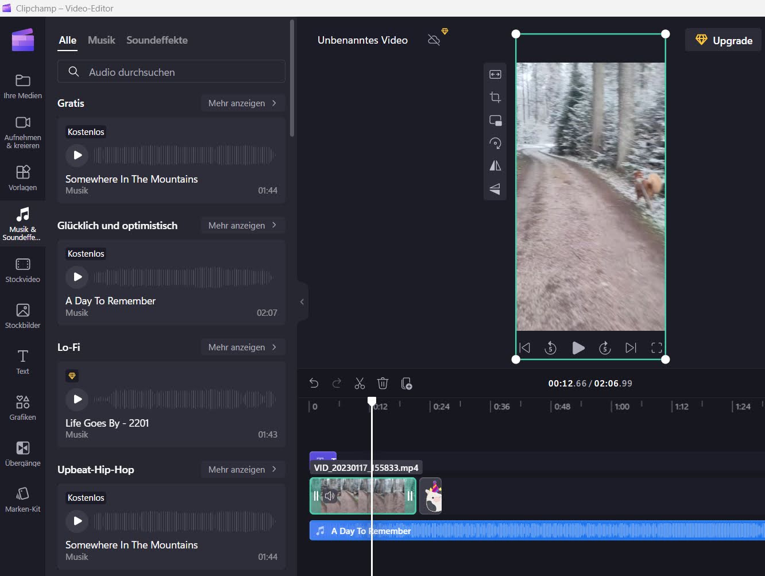Open the Übergänge sidebar panel
The width and height of the screenshot is (765, 576).
click(x=22, y=453)
